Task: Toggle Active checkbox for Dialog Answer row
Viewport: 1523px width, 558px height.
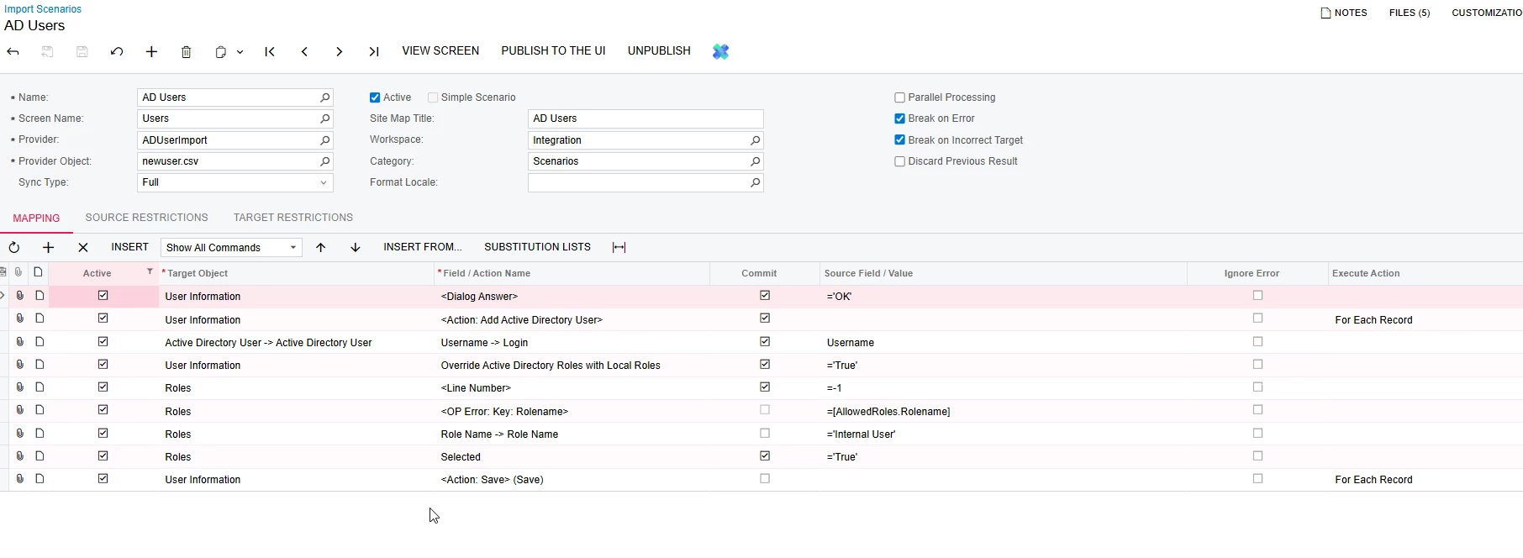Action: [x=103, y=295]
